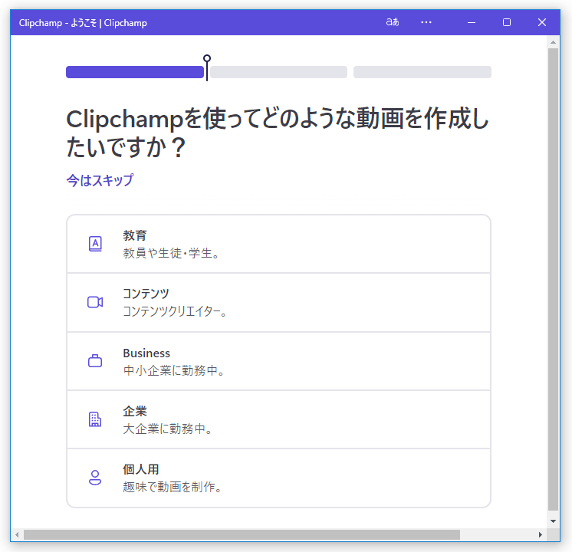Maximize the Clipchamp window
572x552 pixels.
click(507, 22)
